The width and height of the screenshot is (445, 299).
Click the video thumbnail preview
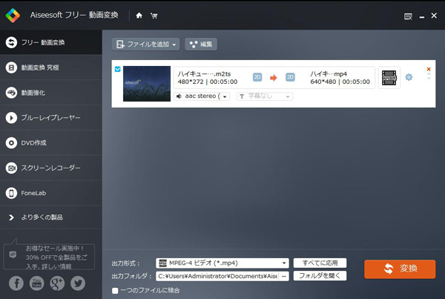[x=147, y=84]
